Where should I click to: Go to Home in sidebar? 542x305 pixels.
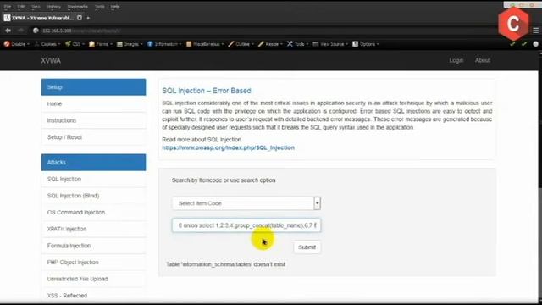tap(93, 103)
